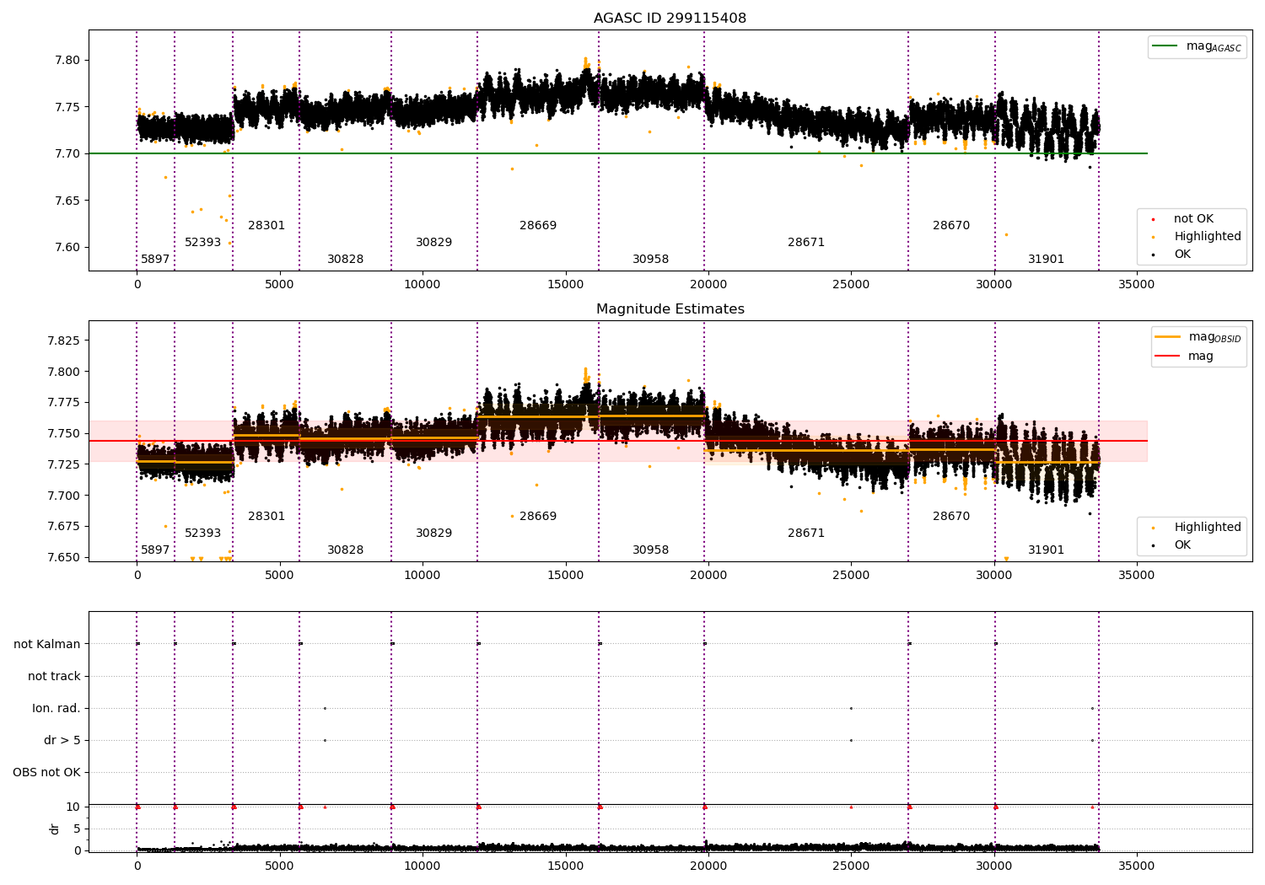Click the orange mag OBSID legend line

coord(1168,337)
